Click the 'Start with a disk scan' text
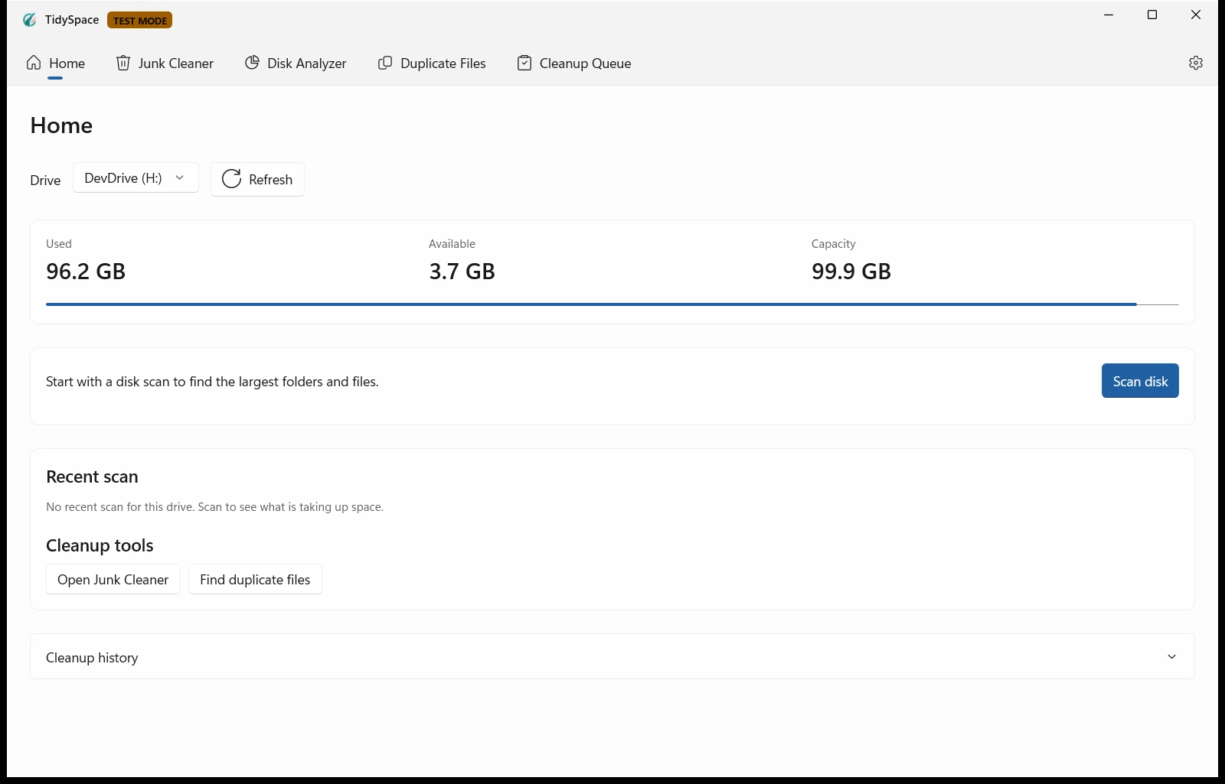This screenshot has width=1225, height=784. click(x=212, y=382)
